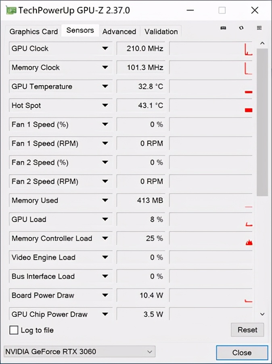Viewport: 272px width, 364px height.
Task: Toggle the Log to file checkbox
Action: 14,330
